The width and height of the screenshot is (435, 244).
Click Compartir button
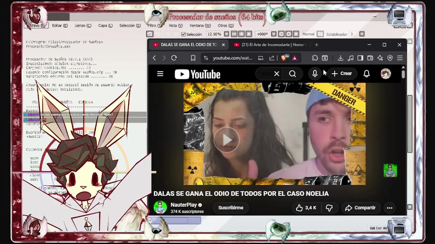[x=360, y=208]
